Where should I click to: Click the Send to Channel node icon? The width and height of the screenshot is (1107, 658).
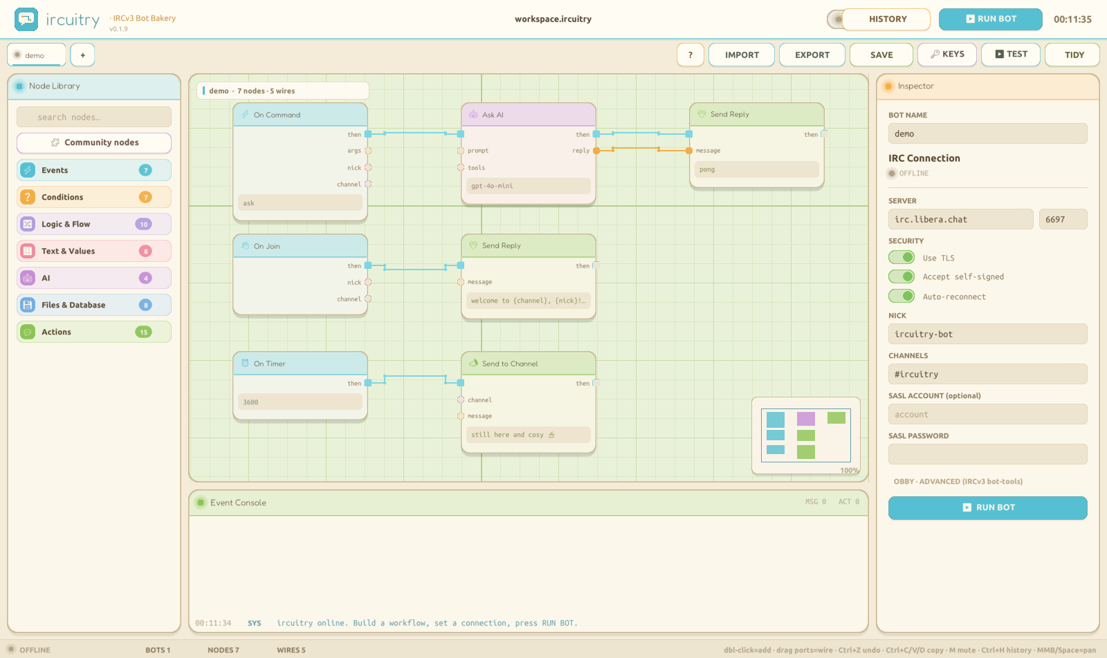pos(473,364)
